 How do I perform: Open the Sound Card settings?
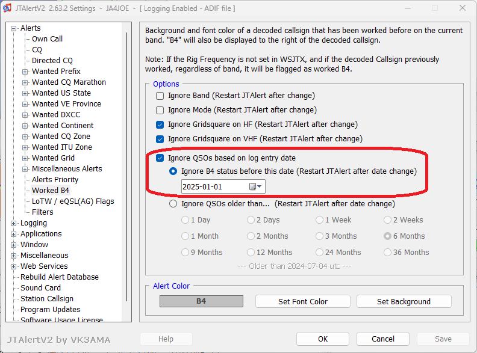click(40, 287)
